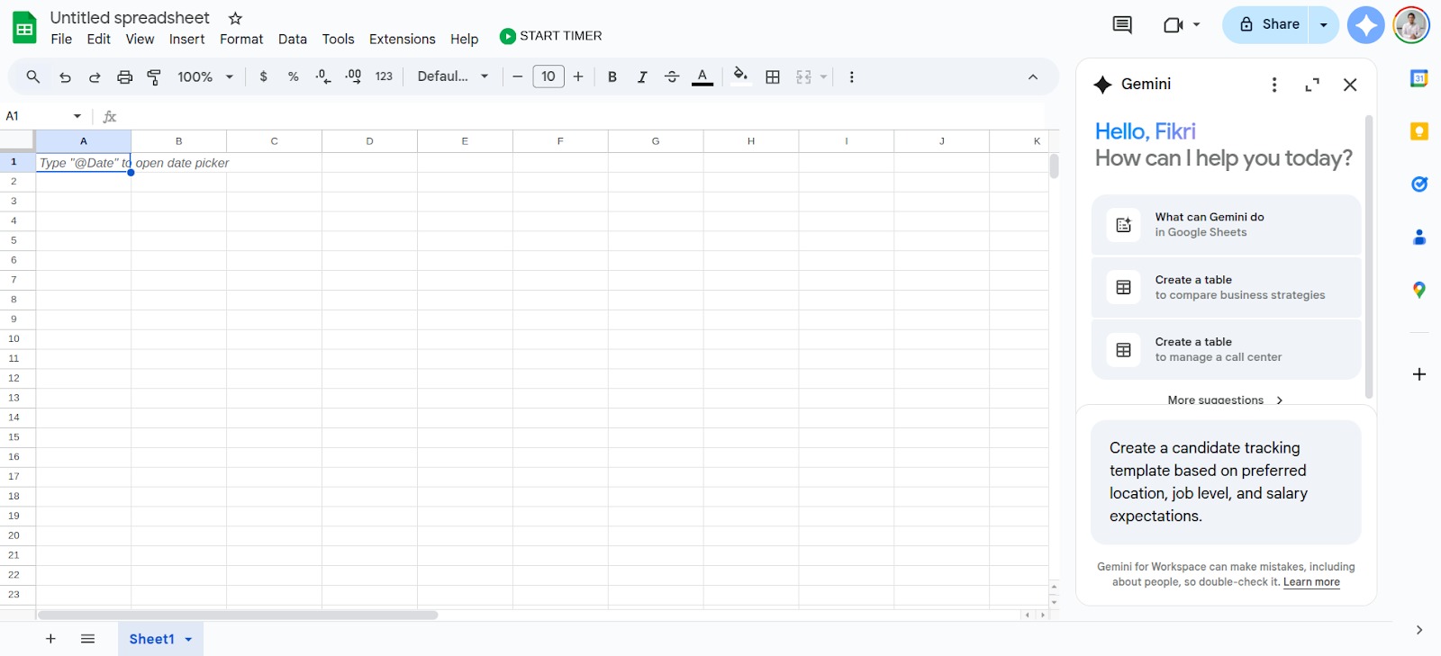The image size is (1441, 656).
Task: Open the Google Keep side panel icon
Action: (x=1418, y=131)
